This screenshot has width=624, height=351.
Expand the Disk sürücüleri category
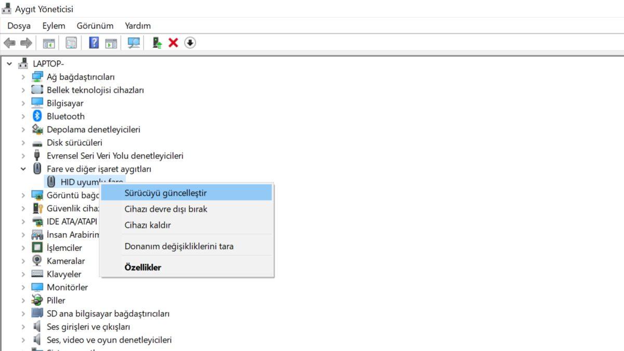click(x=23, y=142)
